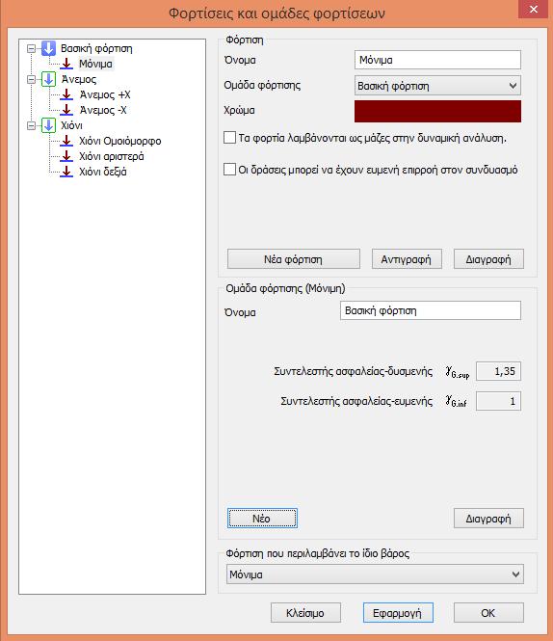Viewport: 553px width, 641px height.
Task: Collapse the Βασική φόρτιση tree node
Action: (x=31, y=48)
